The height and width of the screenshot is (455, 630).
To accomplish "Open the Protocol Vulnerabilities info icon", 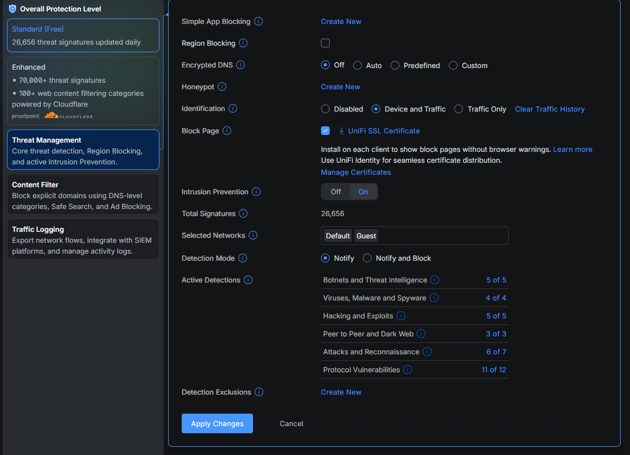I will (407, 370).
